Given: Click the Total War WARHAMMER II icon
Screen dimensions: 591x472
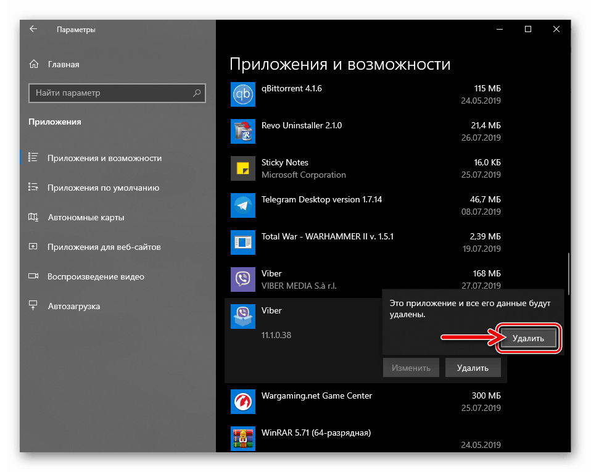Looking at the screenshot, I should 242,242.
